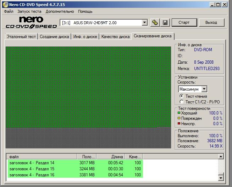Screen dimensions: 232x187
Task: Click the disc label UNTITLED293
Action: point(207,69)
